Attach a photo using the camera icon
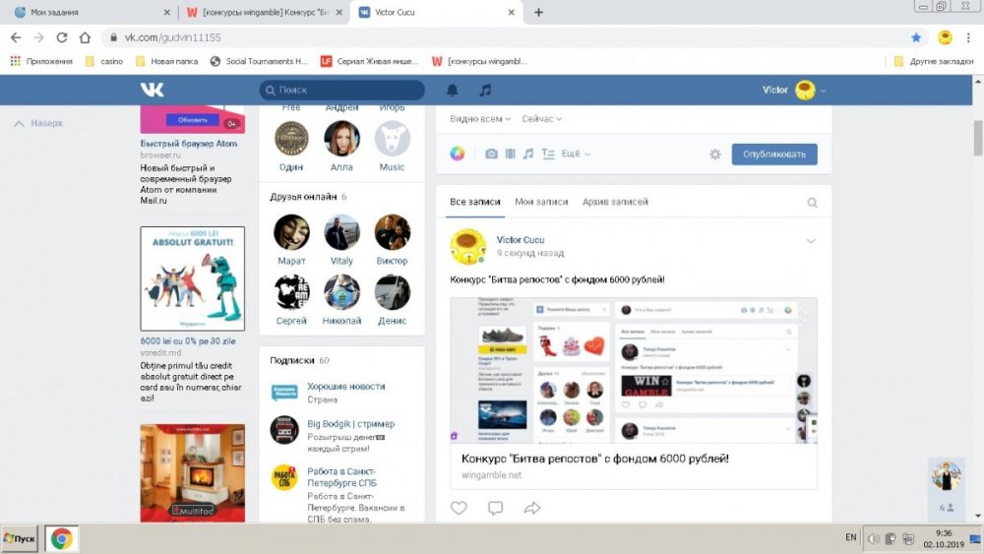This screenshot has width=984, height=554. [x=491, y=154]
